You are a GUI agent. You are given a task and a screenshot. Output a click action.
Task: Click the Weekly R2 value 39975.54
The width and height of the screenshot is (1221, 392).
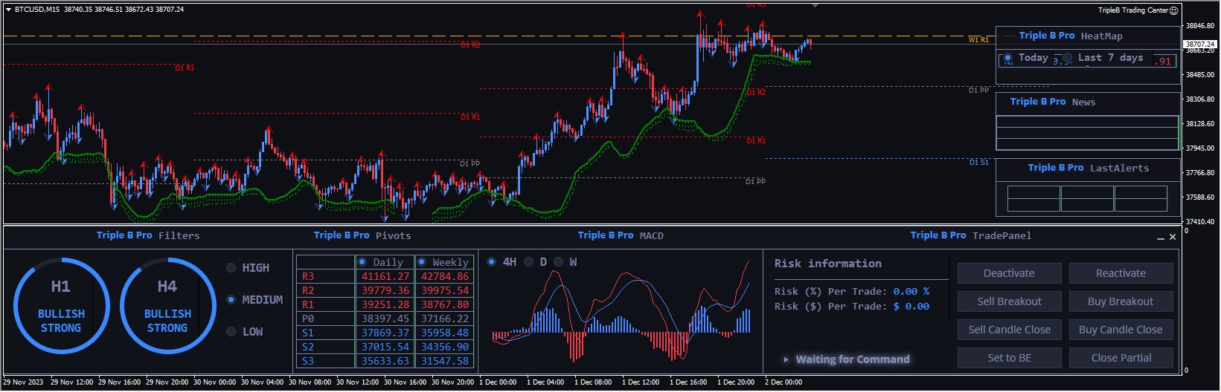(445, 290)
